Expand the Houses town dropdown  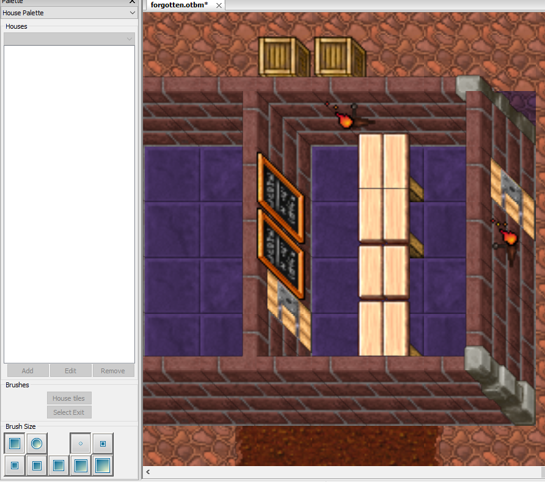tap(69, 39)
